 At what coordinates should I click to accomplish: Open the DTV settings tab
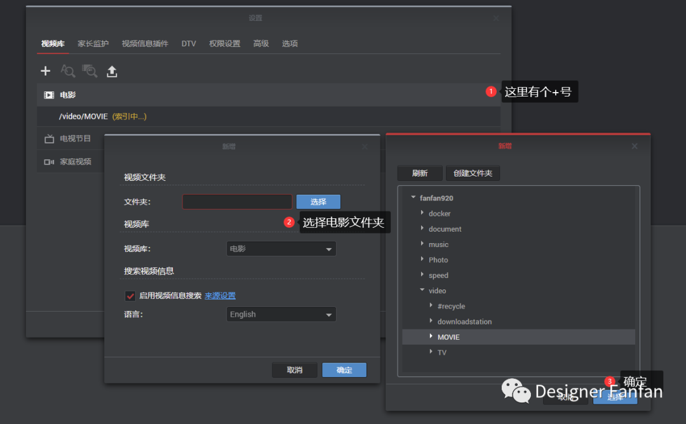coord(189,43)
